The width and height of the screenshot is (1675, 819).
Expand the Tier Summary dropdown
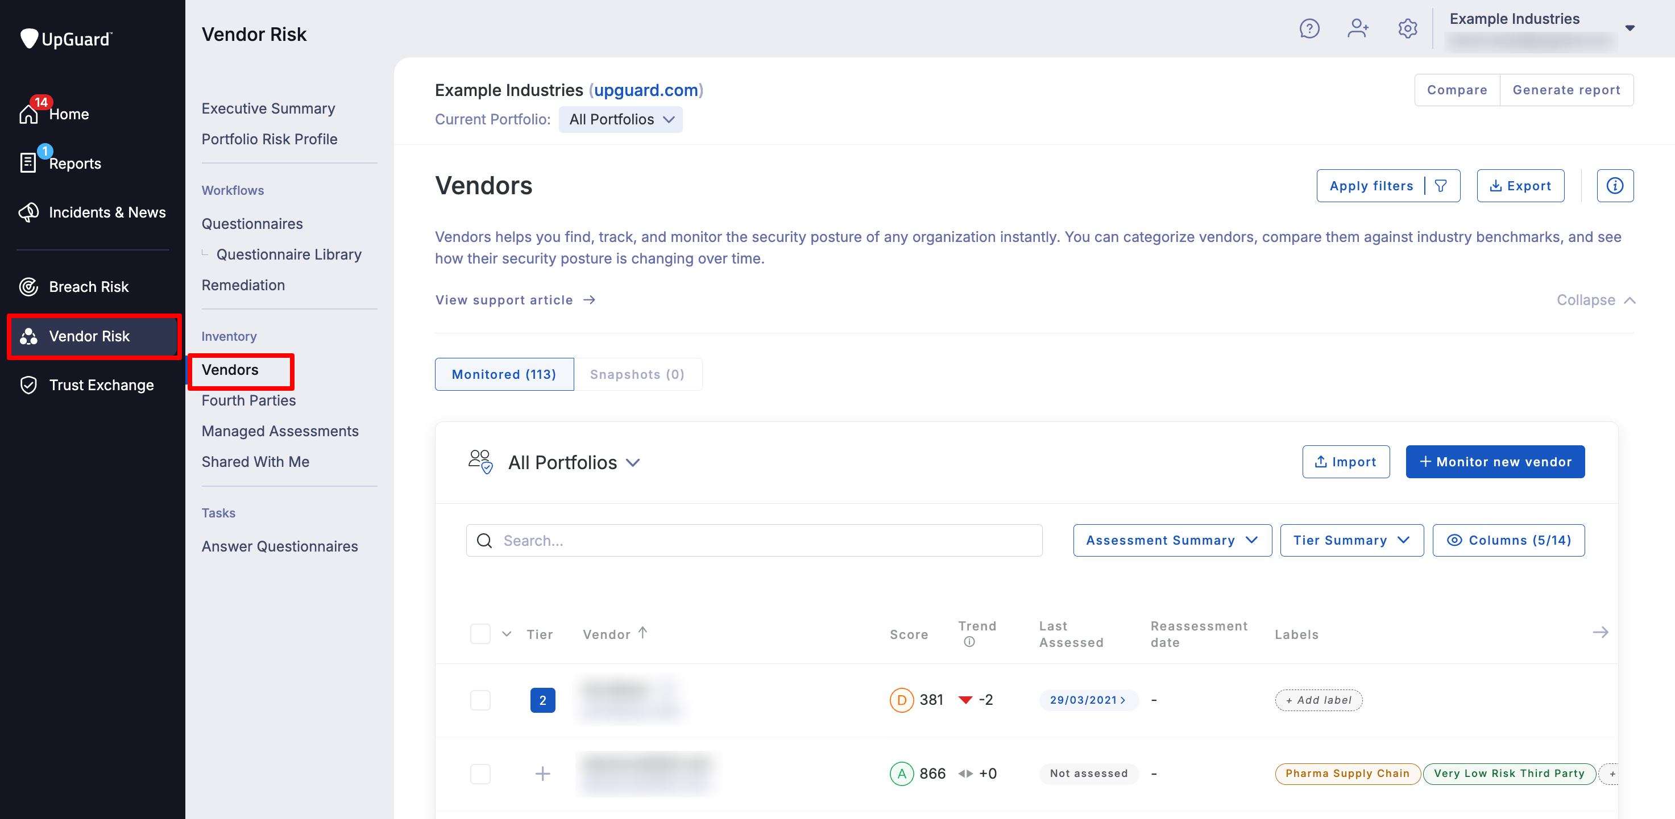(x=1351, y=540)
